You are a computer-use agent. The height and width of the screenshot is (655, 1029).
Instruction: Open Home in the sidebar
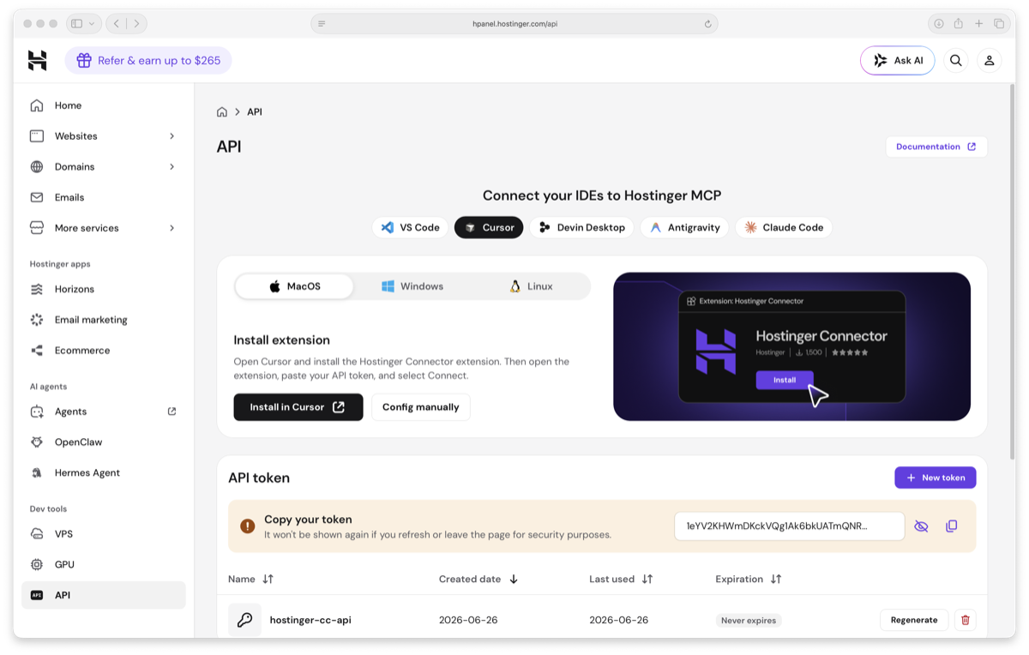[104, 105]
